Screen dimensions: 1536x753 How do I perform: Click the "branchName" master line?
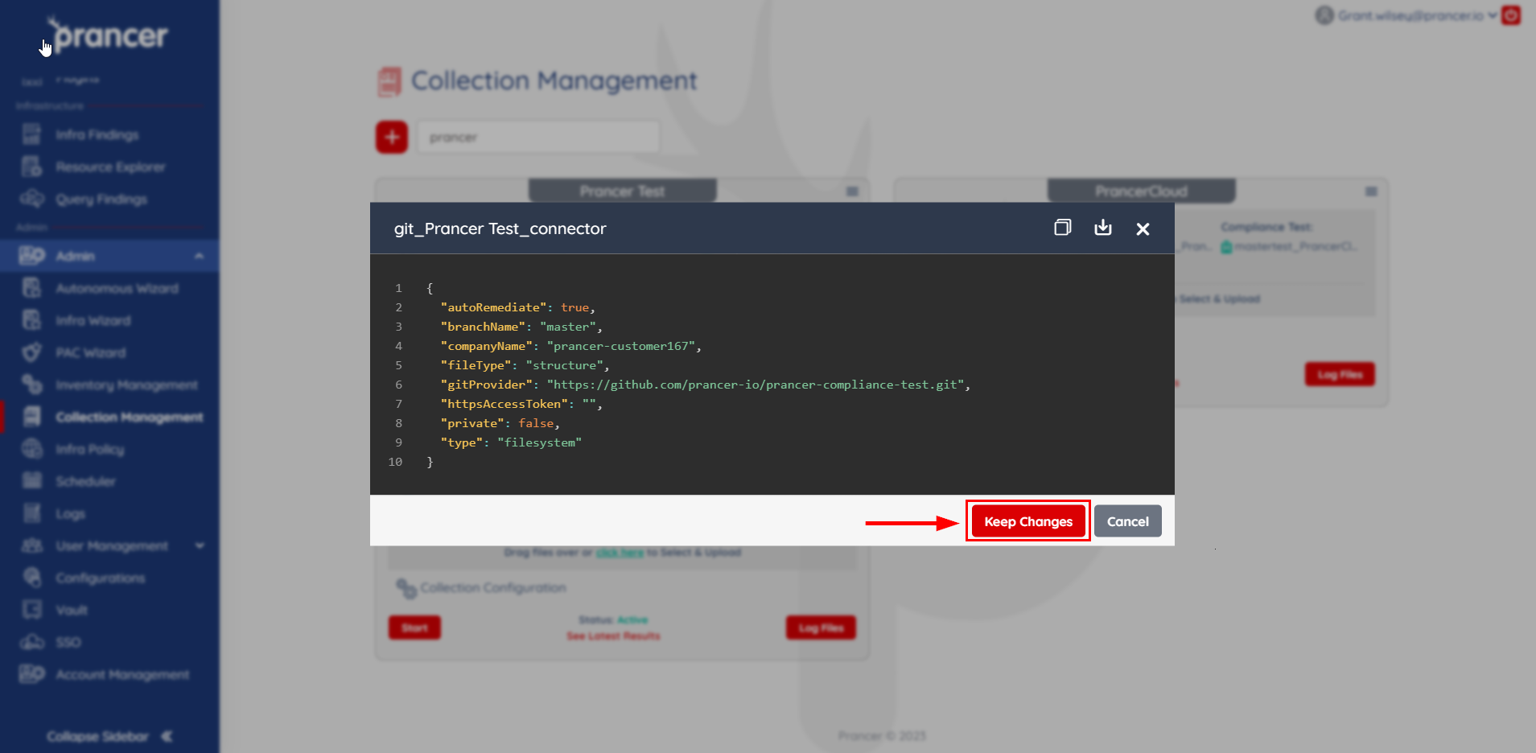(521, 327)
